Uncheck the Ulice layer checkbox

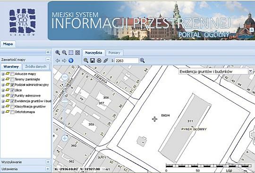12,90
